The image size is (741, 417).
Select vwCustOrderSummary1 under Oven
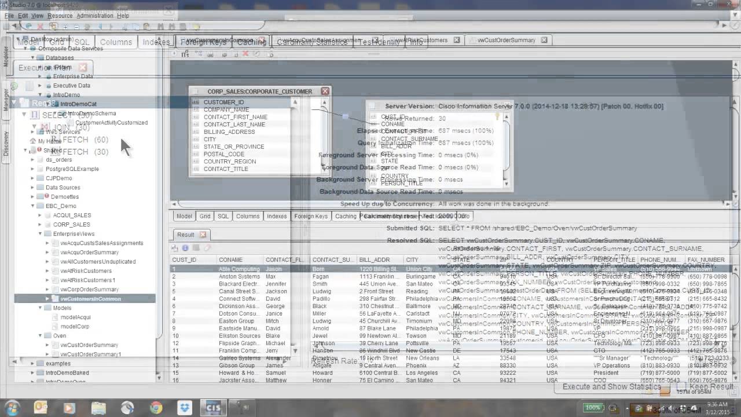pos(91,354)
